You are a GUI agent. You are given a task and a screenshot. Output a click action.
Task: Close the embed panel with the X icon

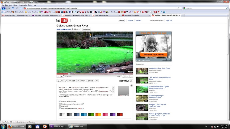click(132, 86)
